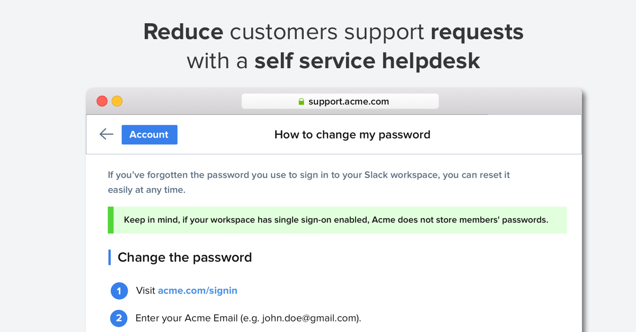Viewport: 636px width, 332px height.
Task: Click the support.acme.com address bar
Action: click(x=340, y=102)
